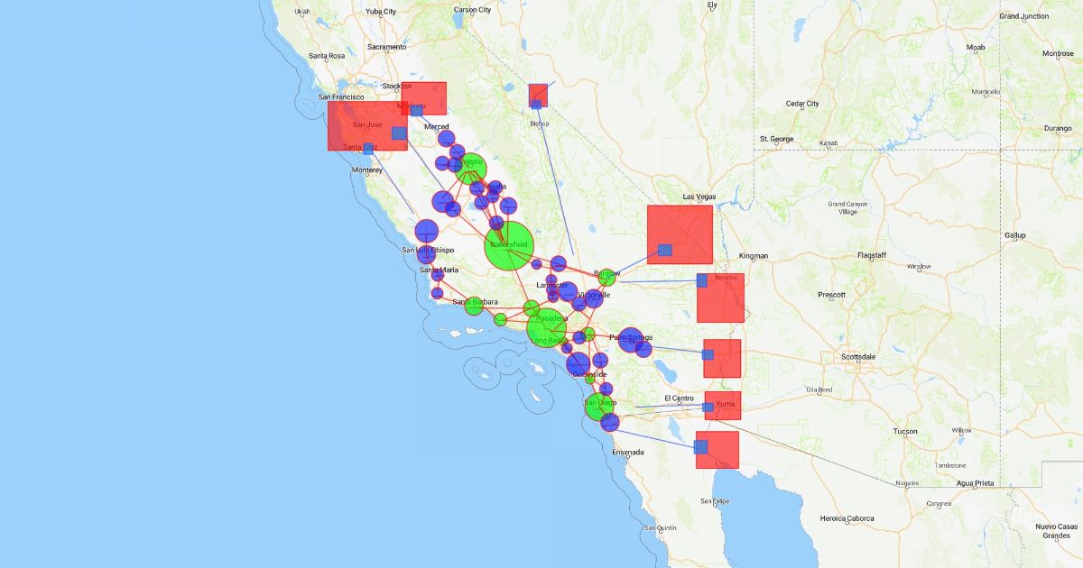Click the green Barstow circle marker
This screenshot has height=568, width=1083.
(607, 277)
